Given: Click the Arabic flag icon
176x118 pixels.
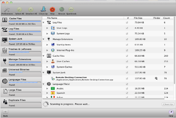Looking at the screenshot, I should (x=53, y=89).
